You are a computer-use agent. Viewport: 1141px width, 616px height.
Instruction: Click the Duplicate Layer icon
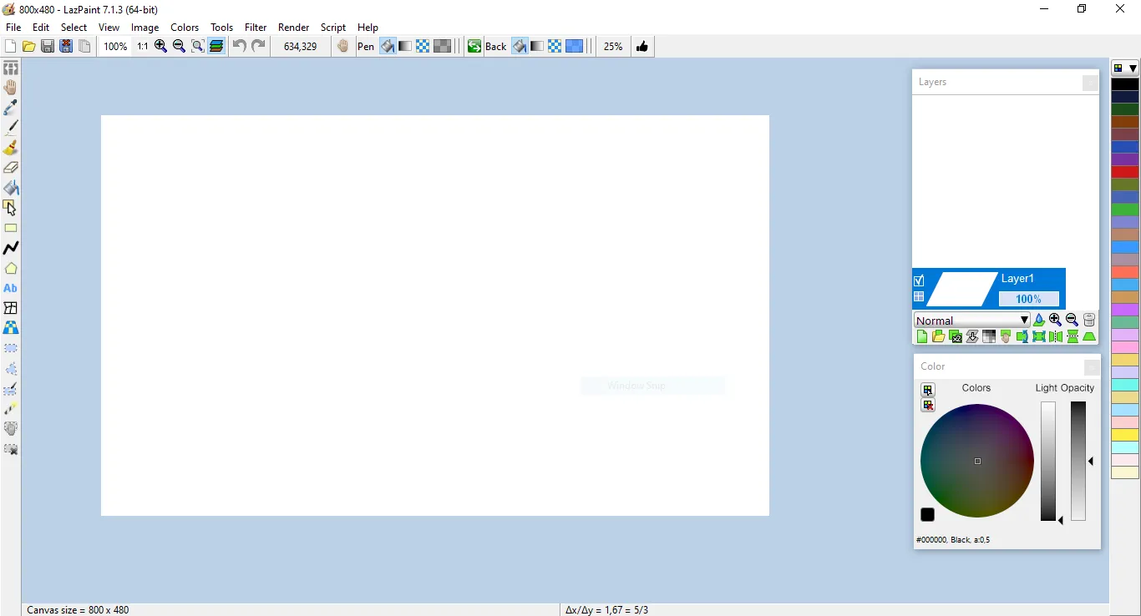tap(956, 337)
